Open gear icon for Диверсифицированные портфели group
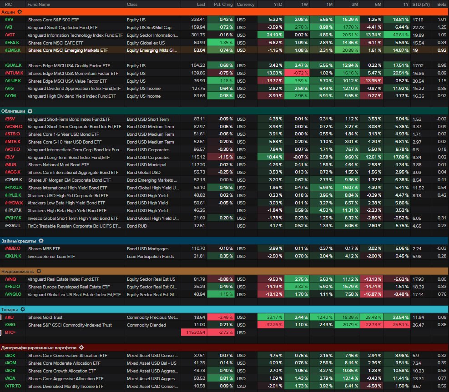The width and height of the screenshot is (449, 392). click(81, 347)
